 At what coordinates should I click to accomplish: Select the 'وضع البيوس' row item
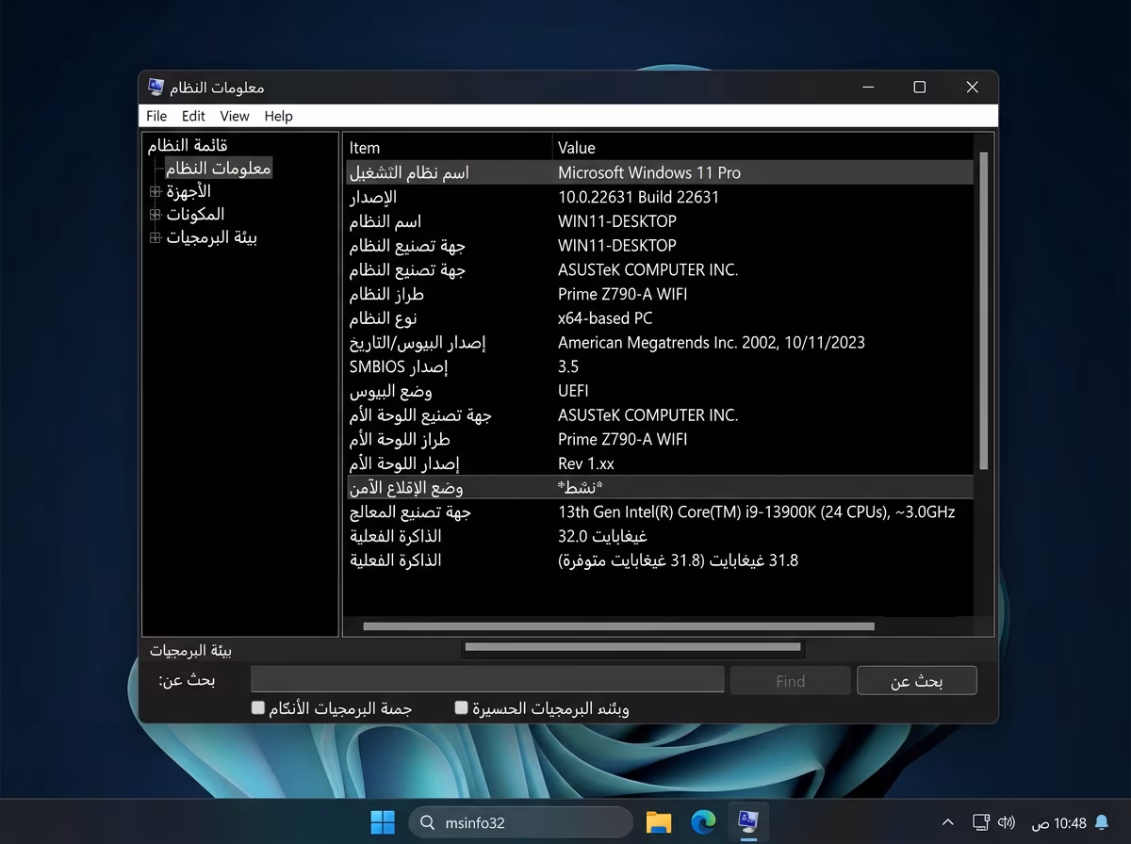(390, 391)
